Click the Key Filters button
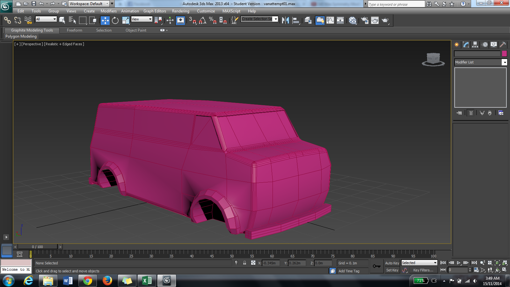 point(423,270)
